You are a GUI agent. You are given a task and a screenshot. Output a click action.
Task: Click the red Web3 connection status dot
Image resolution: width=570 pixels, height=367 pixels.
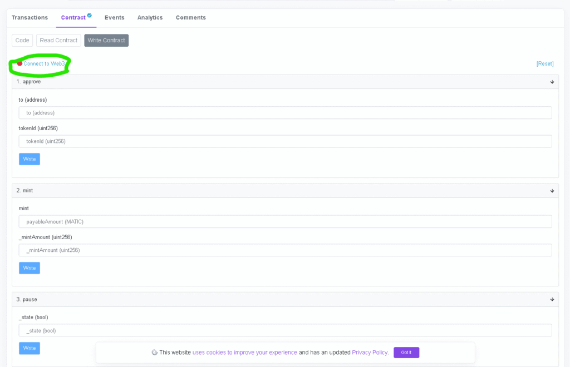[x=21, y=63]
